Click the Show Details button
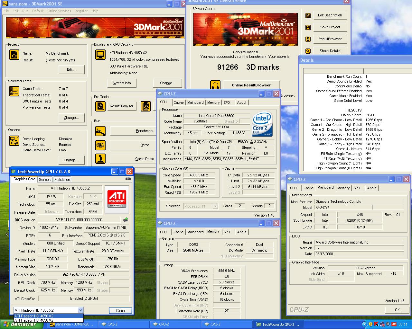This screenshot has height=329, width=412. (330, 51)
